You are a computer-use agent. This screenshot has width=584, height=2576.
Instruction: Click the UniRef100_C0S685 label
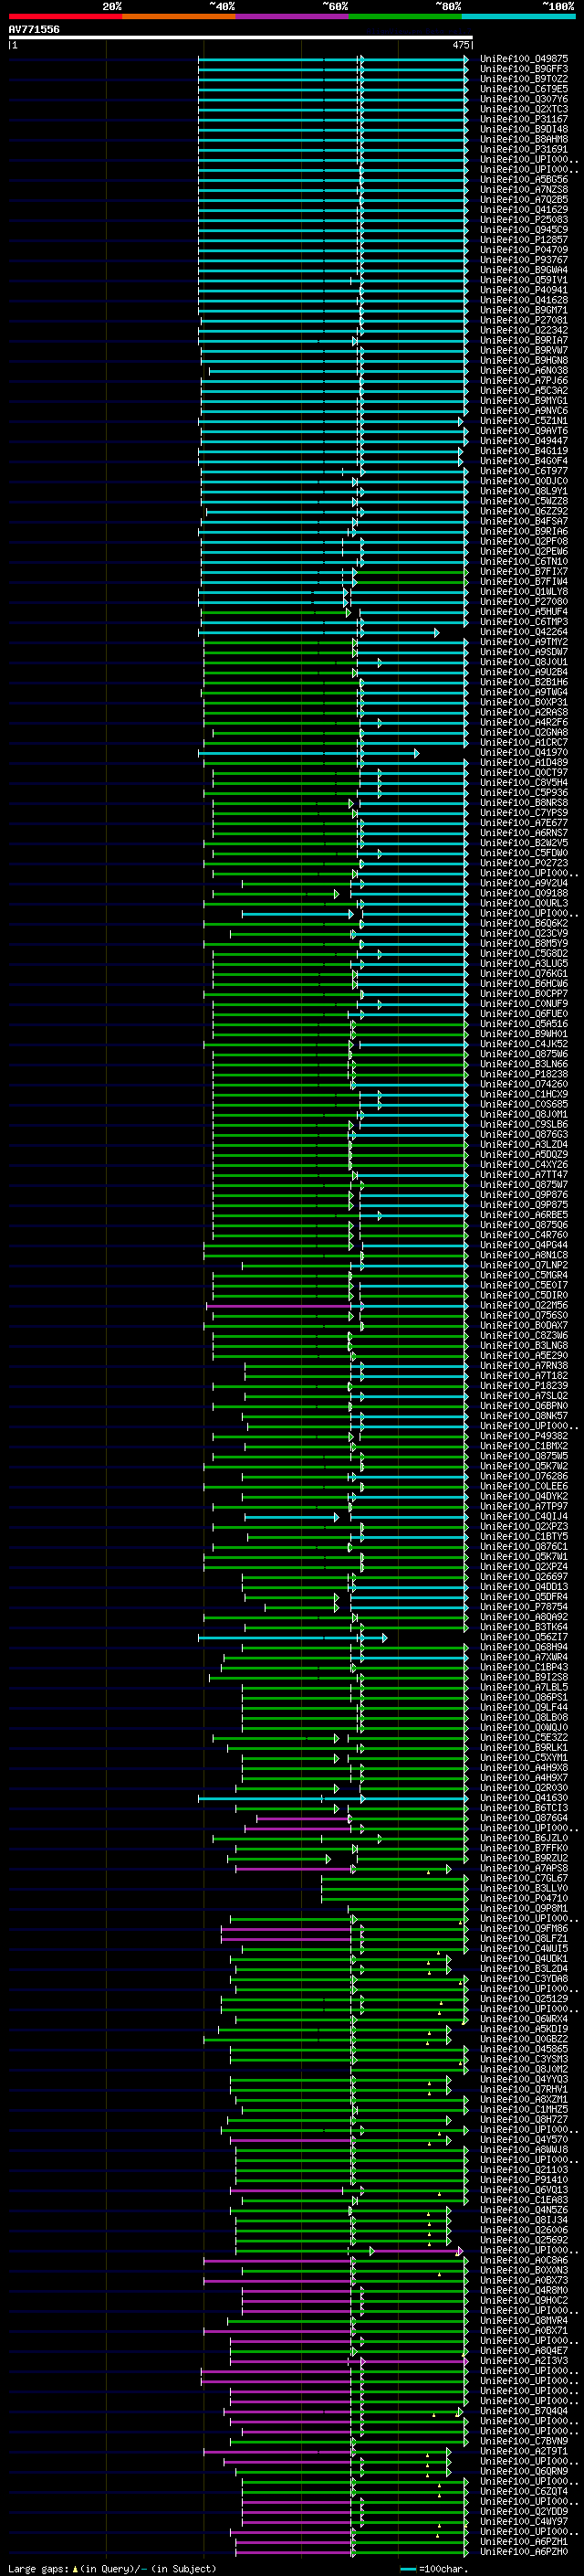524,1104
